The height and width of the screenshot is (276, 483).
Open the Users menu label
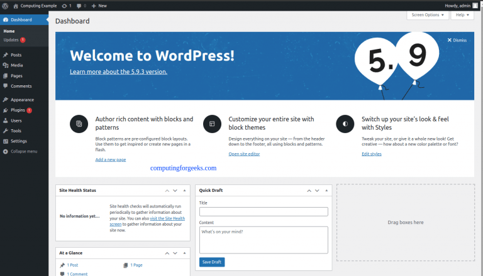tap(16, 120)
